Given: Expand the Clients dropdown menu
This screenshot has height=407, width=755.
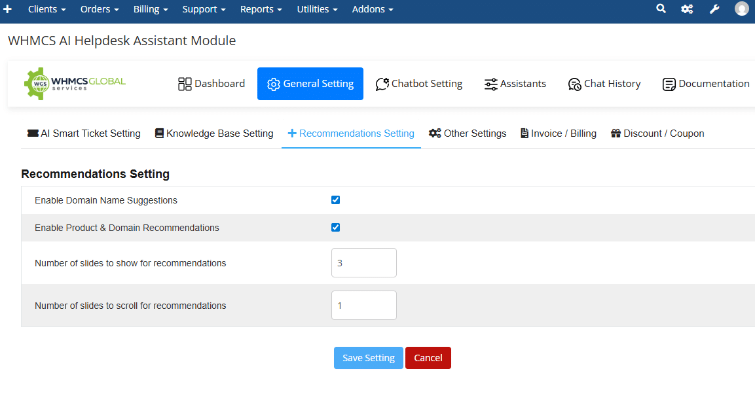Looking at the screenshot, I should pyautogui.click(x=46, y=9).
